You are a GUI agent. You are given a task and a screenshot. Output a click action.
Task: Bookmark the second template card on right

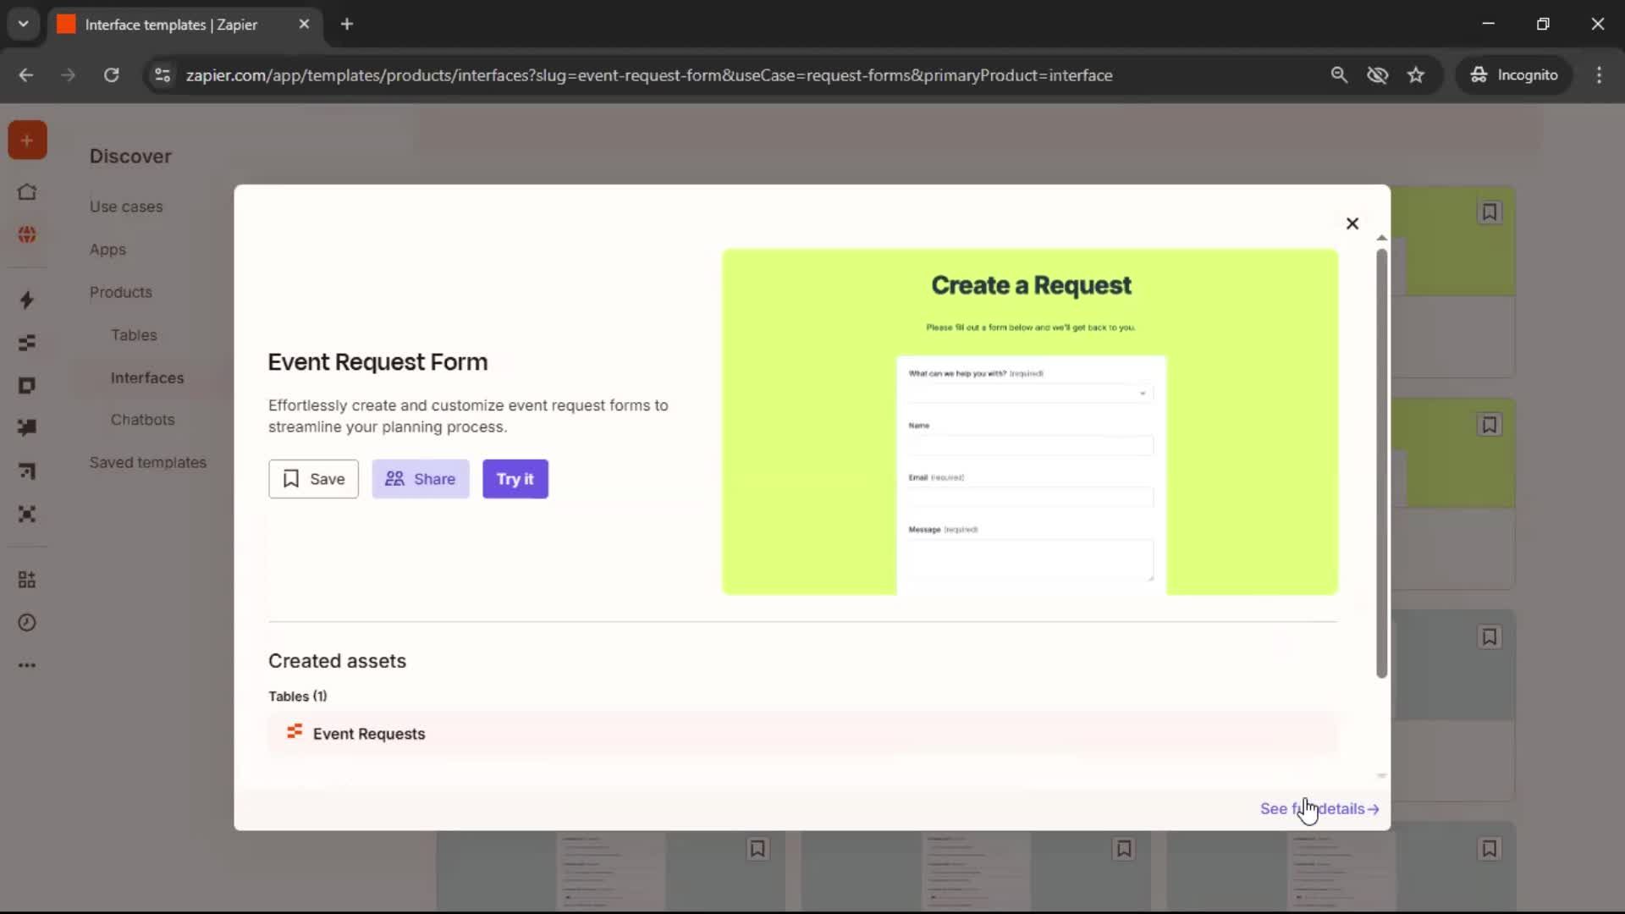coord(1490,425)
